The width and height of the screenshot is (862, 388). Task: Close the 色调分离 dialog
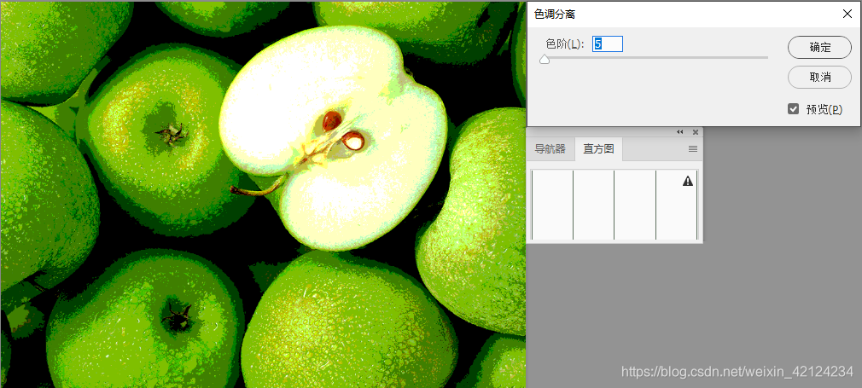coord(847,14)
